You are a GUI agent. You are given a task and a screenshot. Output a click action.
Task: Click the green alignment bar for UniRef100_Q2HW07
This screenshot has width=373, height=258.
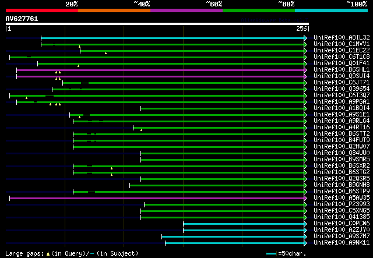[189, 147]
